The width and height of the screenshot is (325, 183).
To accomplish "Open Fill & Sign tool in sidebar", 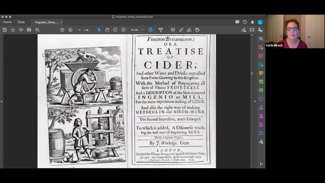I will pyautogui.click(x=261, y=108).
